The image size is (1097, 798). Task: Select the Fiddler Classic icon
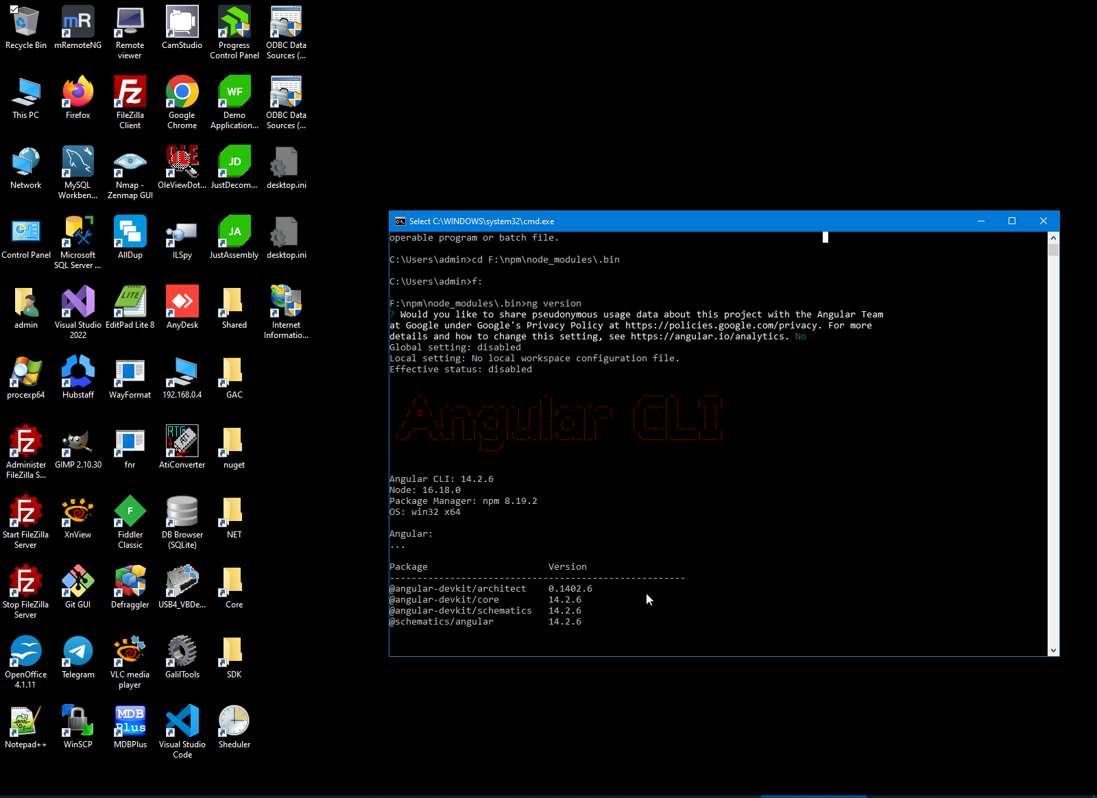click(130, 522)
